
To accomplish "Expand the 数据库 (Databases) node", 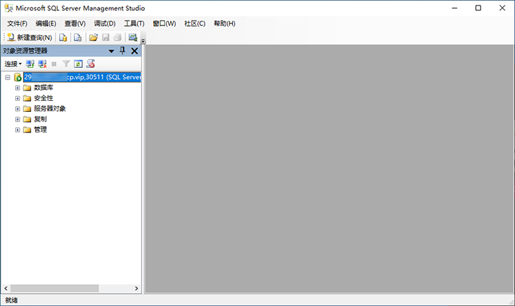I will click(x=18, y=88).
